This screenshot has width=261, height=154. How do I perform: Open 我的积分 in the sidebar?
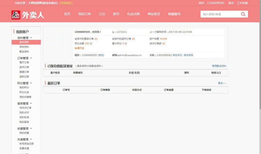pyautogui.click(x=24, y=87)
